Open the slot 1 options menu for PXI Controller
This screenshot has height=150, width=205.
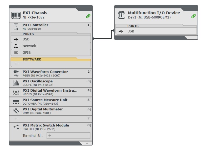point(90,25)
